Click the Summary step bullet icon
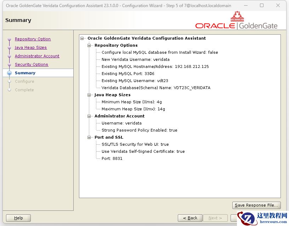The width and height of the screenshot is (289, 226). (x=10, y=73)
